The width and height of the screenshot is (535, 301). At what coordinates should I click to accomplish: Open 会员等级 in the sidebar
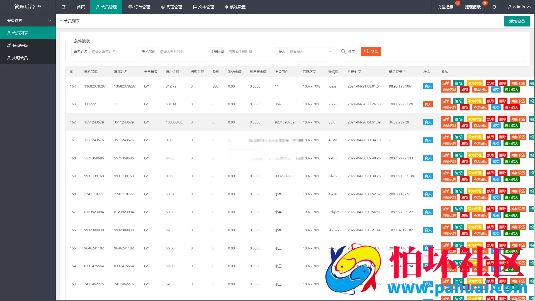[x=20, y=45]
